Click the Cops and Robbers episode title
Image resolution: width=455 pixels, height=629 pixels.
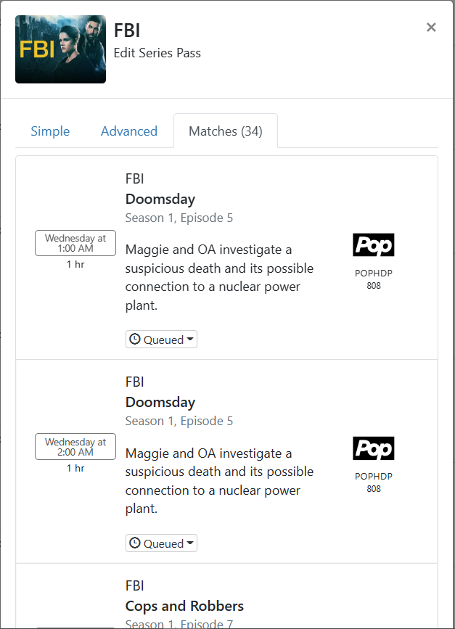point(184,606)
